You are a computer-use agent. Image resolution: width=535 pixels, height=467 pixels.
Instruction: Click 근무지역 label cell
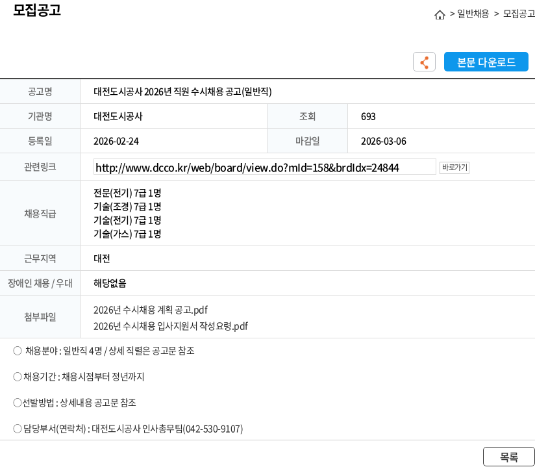coord(40,259)
